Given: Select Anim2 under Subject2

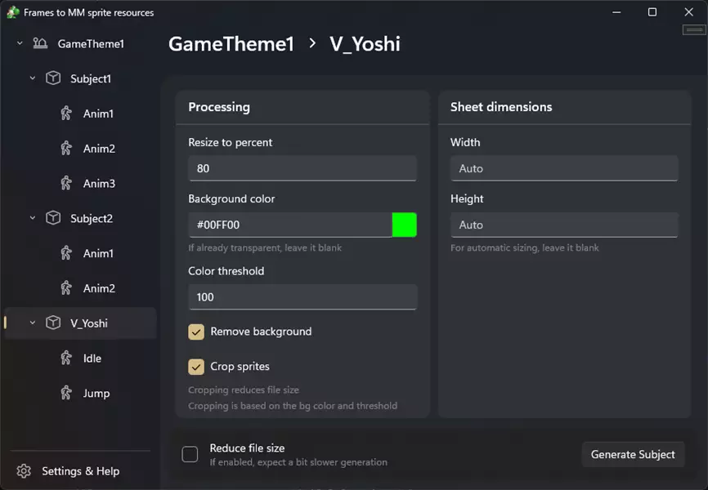Looking at the screenshot, I should coord(99,288).
